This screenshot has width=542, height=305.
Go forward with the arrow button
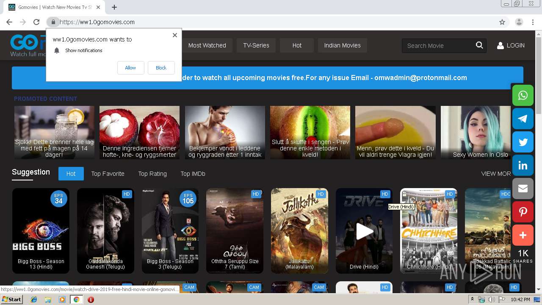pos(23,22)
